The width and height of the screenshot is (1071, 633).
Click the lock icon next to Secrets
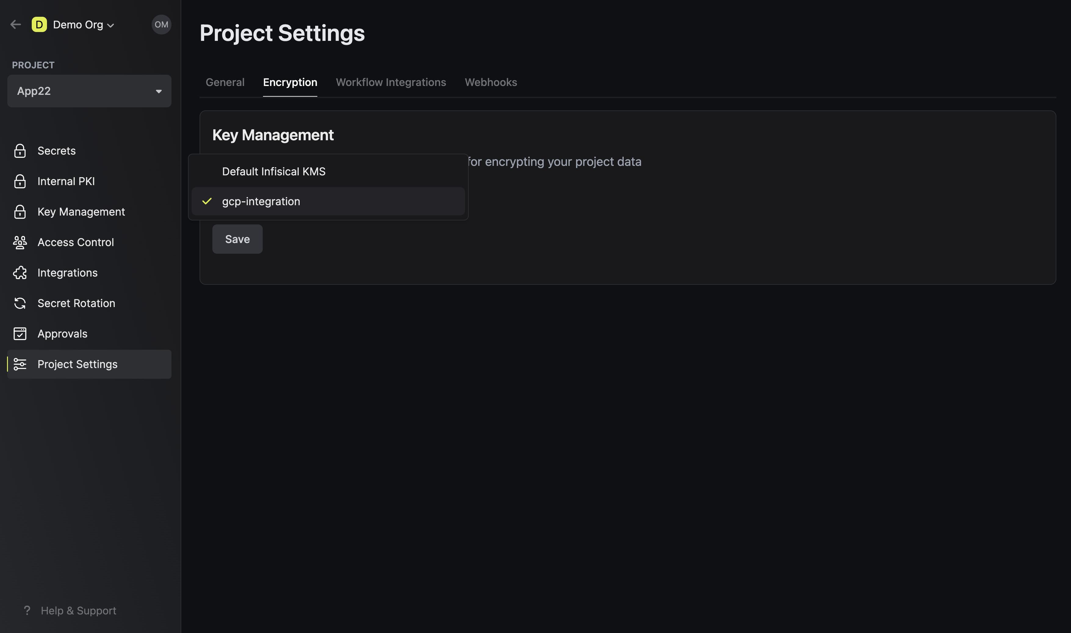tap(20, 151)
